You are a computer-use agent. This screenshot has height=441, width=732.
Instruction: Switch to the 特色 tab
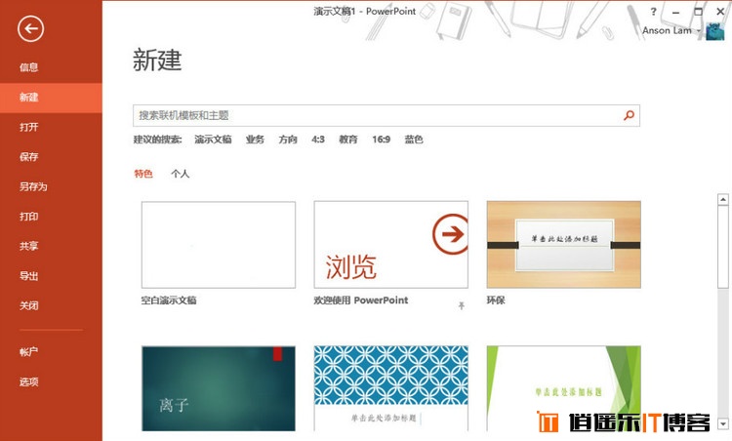point(143,174)
